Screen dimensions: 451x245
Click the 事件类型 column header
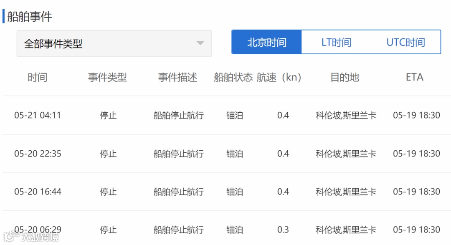tap(107, 77)
